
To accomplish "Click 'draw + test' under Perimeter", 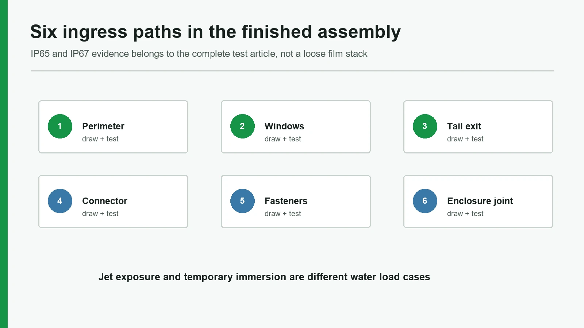I will [100, 139].
